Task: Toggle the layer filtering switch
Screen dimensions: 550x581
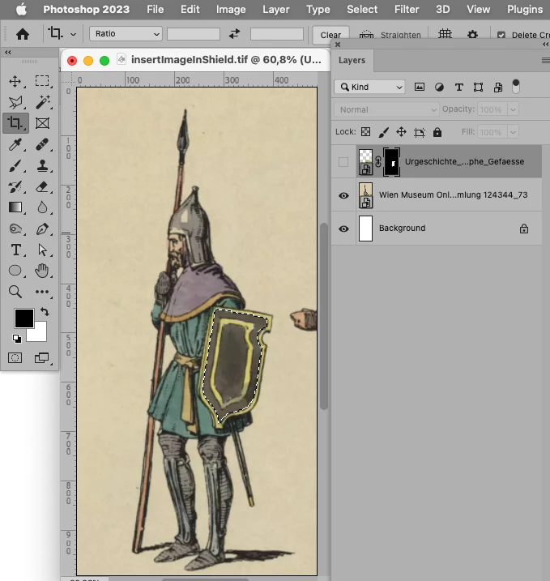Action: 515,87
